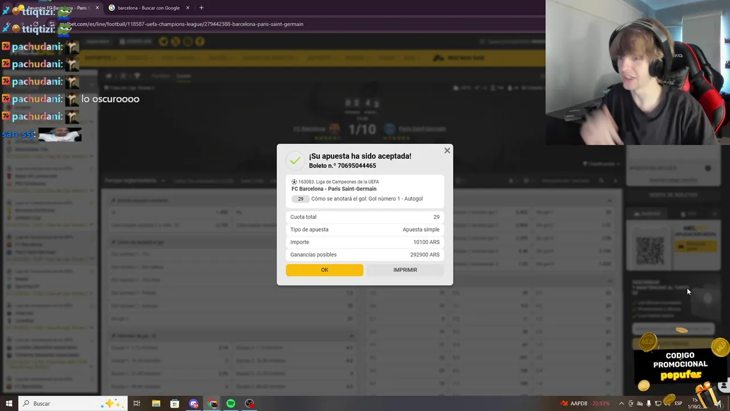Close the Apuestas FC Barcelona tab
Viewport: 730px width, 411px height.
pos(97,8)
